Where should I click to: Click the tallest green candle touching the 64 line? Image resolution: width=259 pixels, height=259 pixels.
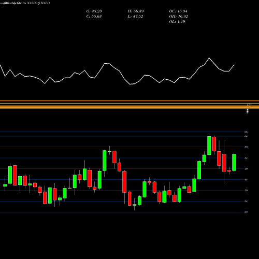[x=209, y=146]
